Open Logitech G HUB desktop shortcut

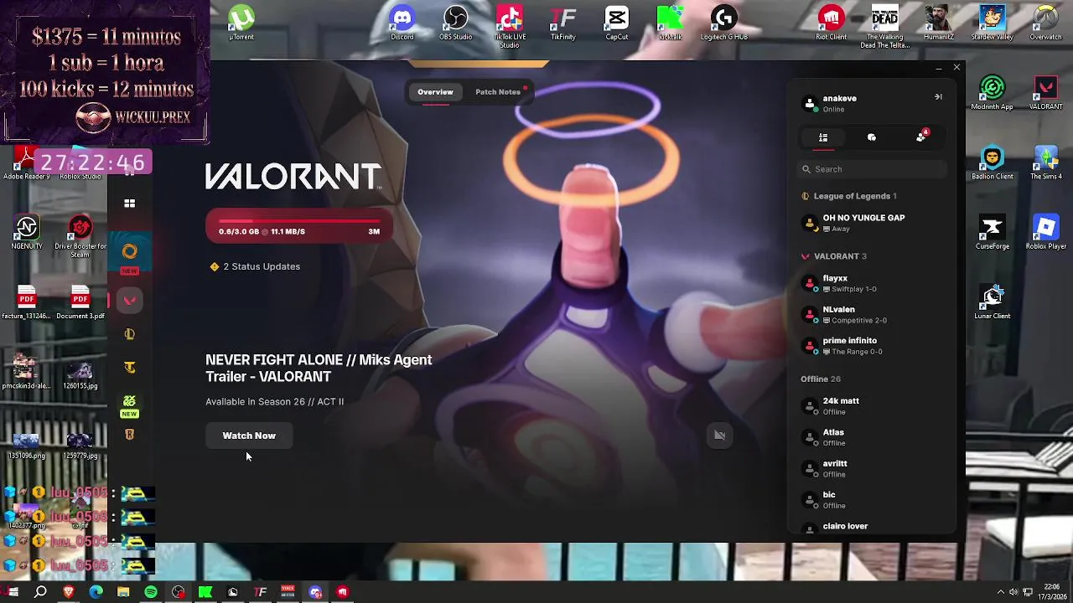(x=724, y=23)
